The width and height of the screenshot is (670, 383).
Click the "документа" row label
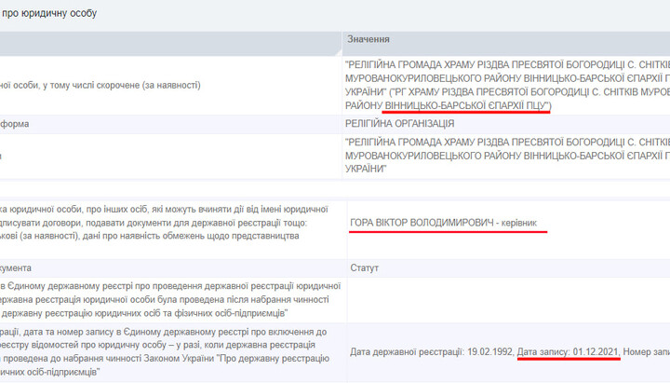pos(20,267)
